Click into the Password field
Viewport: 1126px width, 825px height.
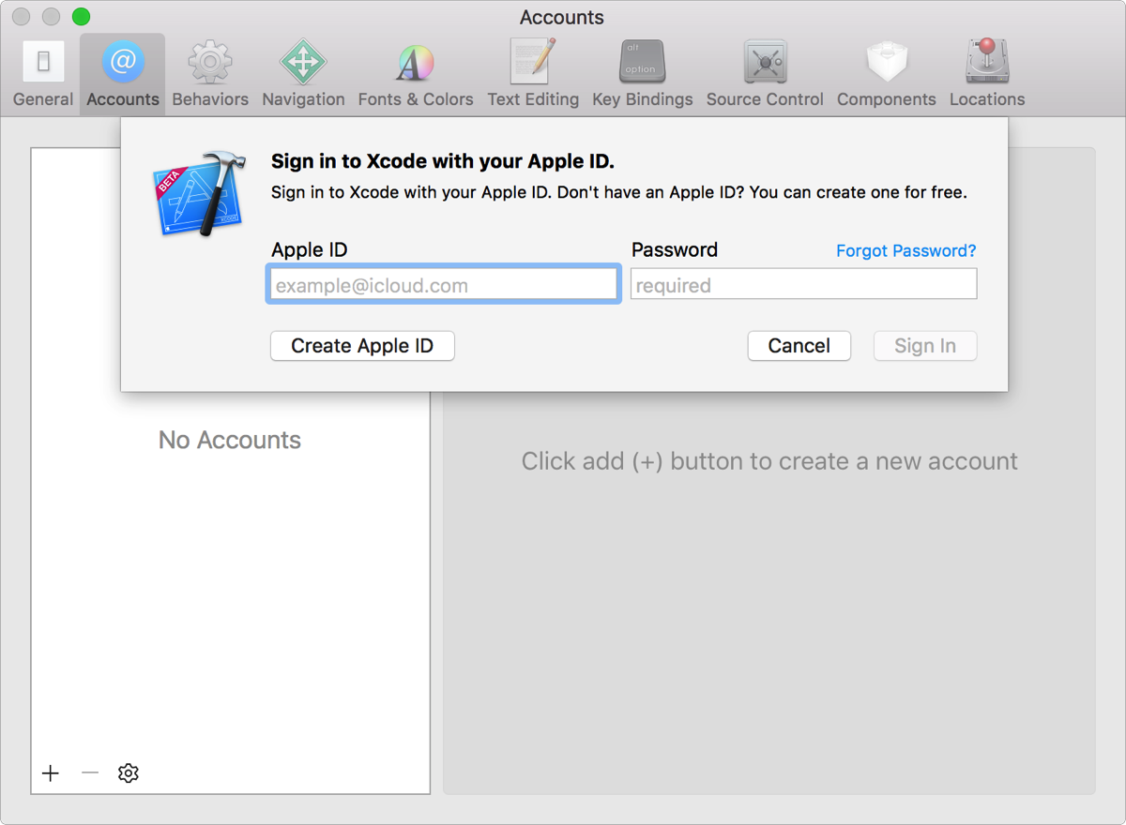(804, 285)
